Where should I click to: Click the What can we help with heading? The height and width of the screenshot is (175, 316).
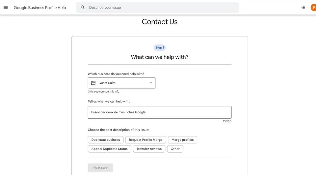point(160,57)
